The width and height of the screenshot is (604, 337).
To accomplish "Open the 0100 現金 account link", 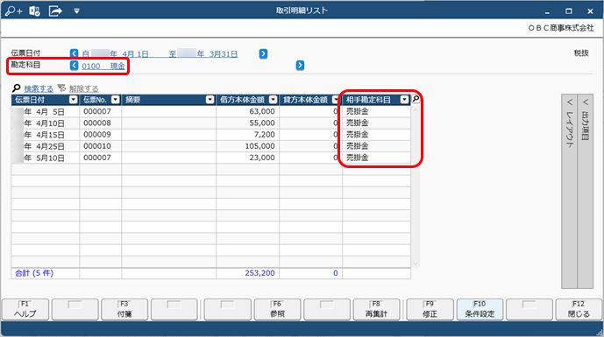I will click(103, 67).
